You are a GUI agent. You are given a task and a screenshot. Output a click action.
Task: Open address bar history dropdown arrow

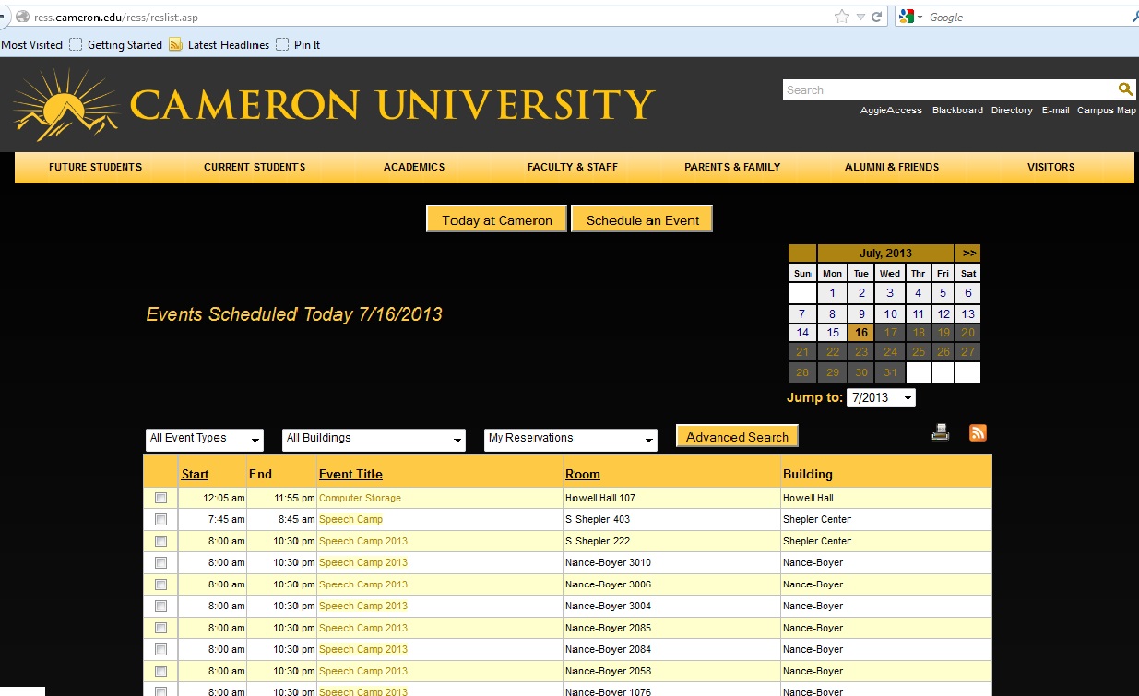coord(860,17)
